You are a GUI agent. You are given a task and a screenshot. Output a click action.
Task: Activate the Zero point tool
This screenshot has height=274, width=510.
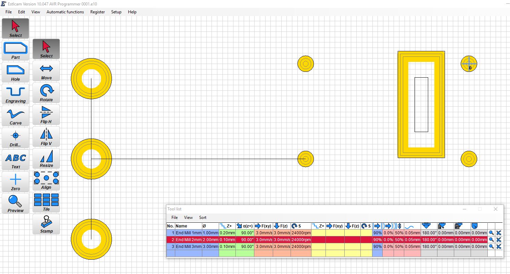point(15,182)
